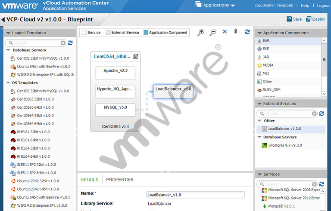Click the blue X delete icon

click(225, 32)
